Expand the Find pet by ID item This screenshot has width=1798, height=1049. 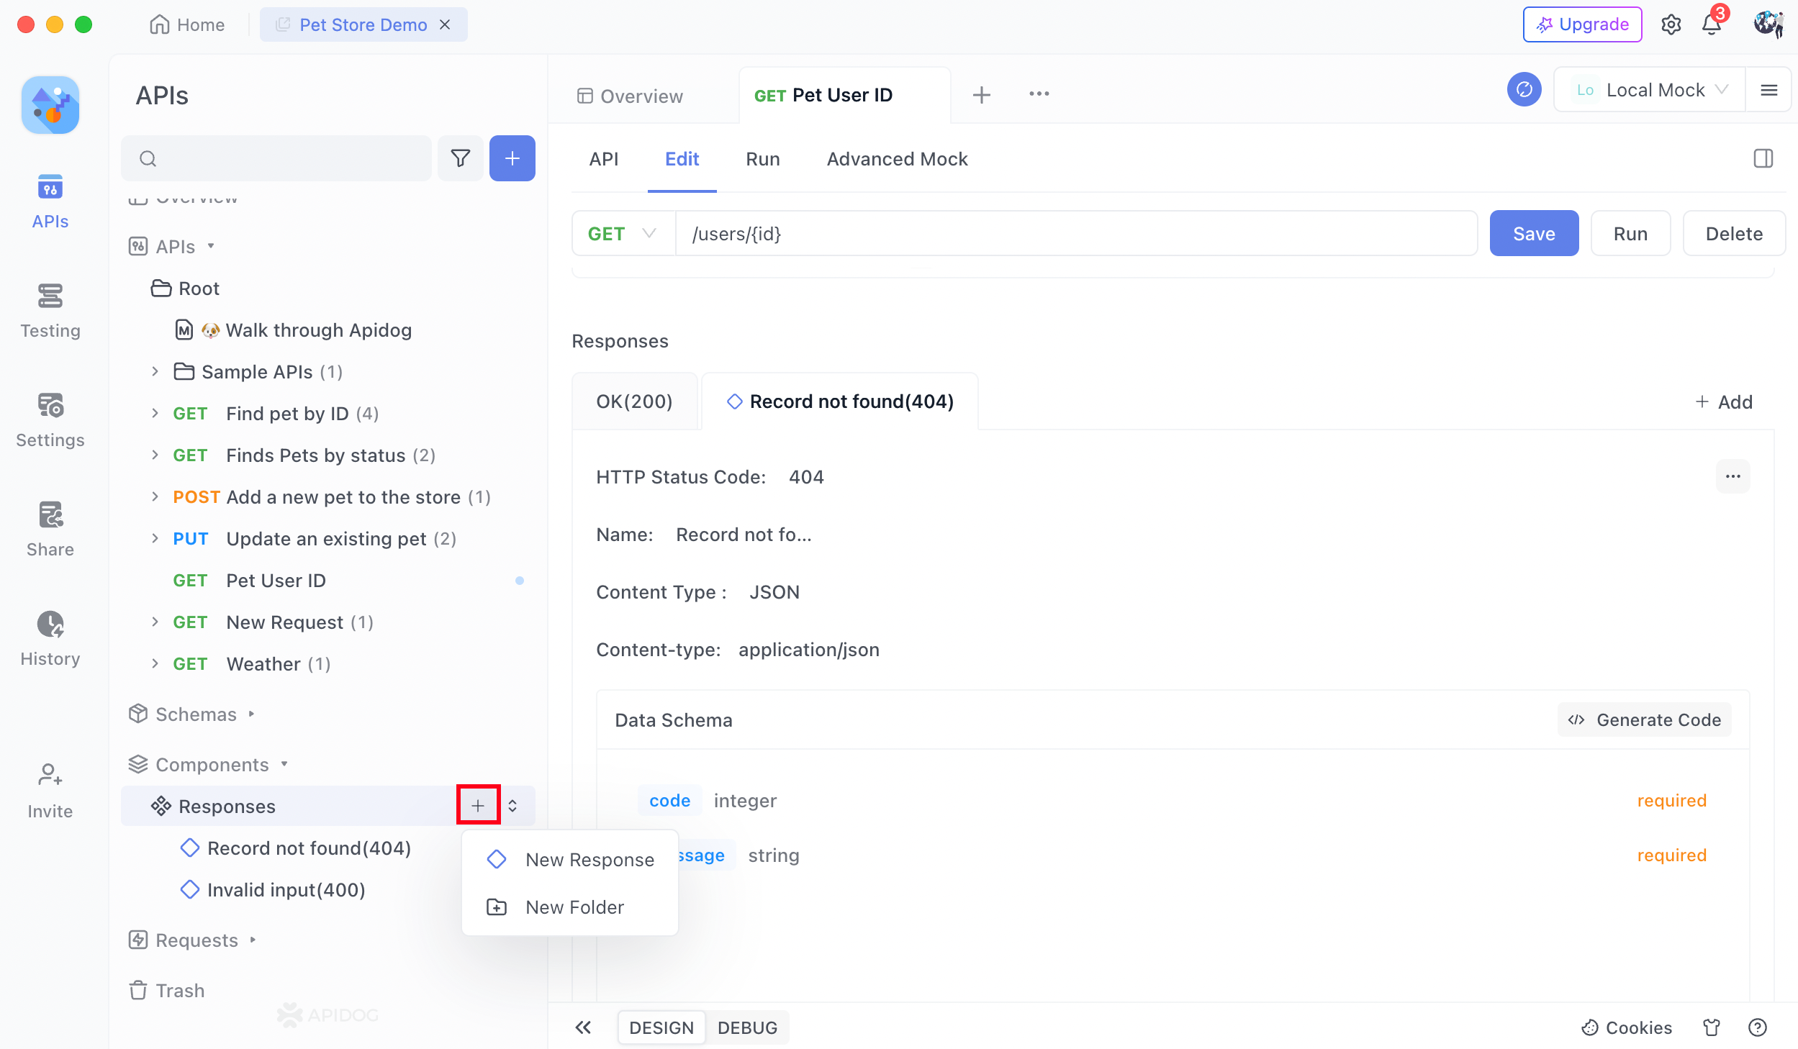coord(155,413)
